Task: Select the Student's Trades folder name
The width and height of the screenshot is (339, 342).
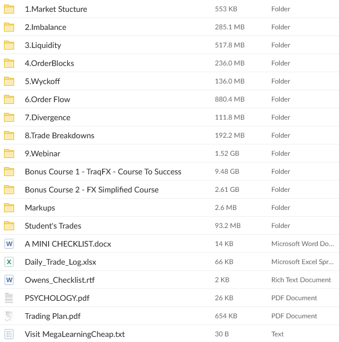Action: [x=52, y=226]
